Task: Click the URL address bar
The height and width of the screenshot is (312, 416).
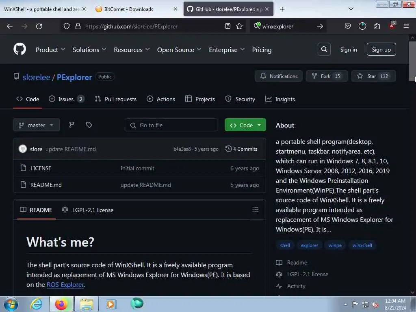Action: click(154, 26)
